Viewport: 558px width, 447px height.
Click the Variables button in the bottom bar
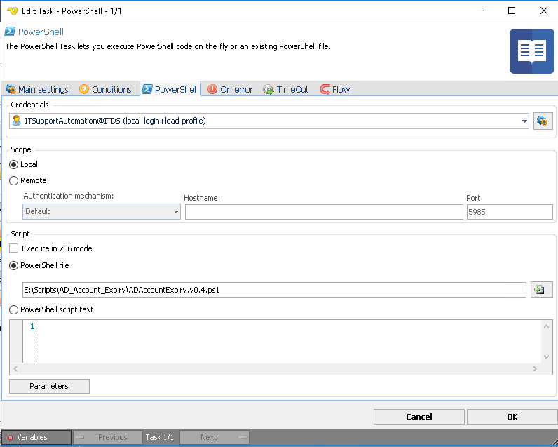[36, 437]
